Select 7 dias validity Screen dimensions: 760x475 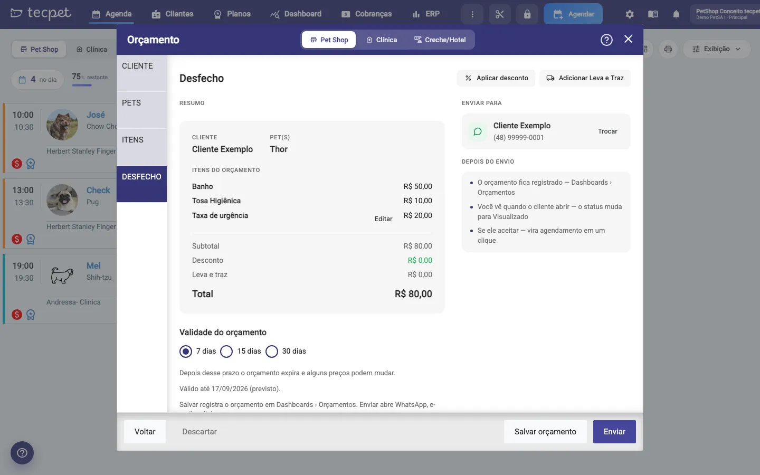[x=186, y=351]
